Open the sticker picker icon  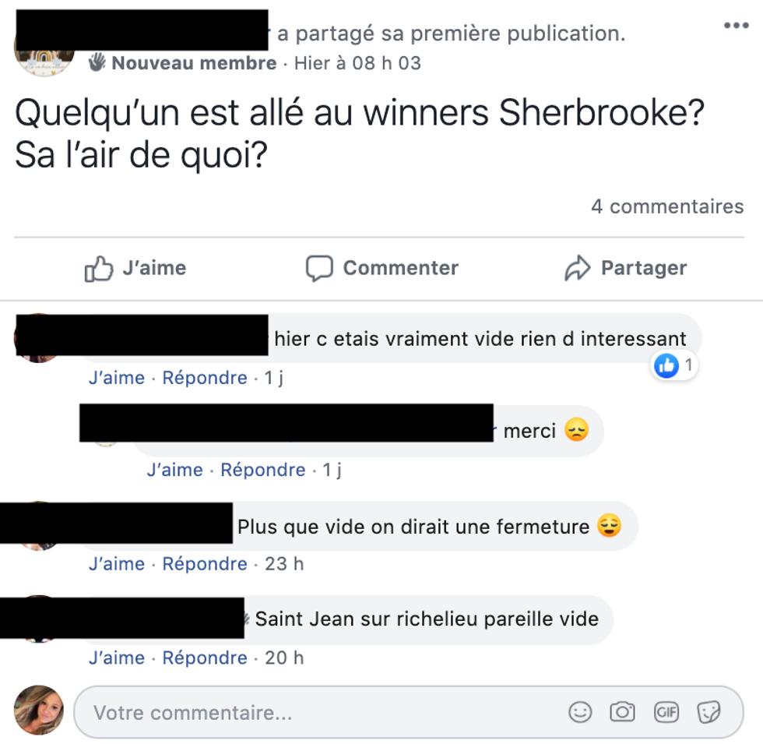708,712
